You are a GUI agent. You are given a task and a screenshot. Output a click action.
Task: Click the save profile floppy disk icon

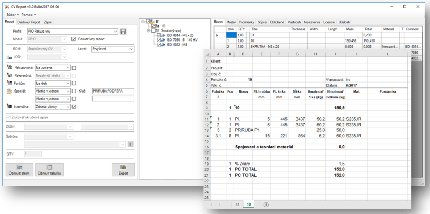click(x=123, y=32)
